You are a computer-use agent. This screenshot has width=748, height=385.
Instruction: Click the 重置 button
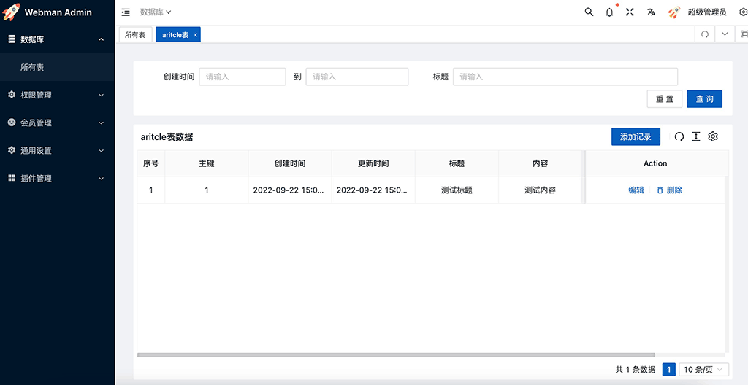click(x=665, y=99)
